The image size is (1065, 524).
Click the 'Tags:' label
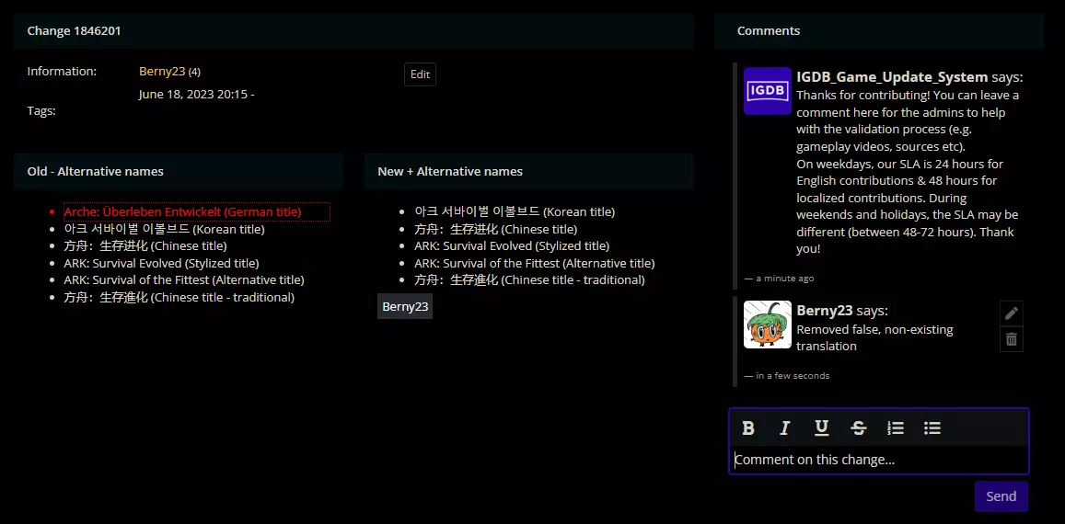[41, 110]
